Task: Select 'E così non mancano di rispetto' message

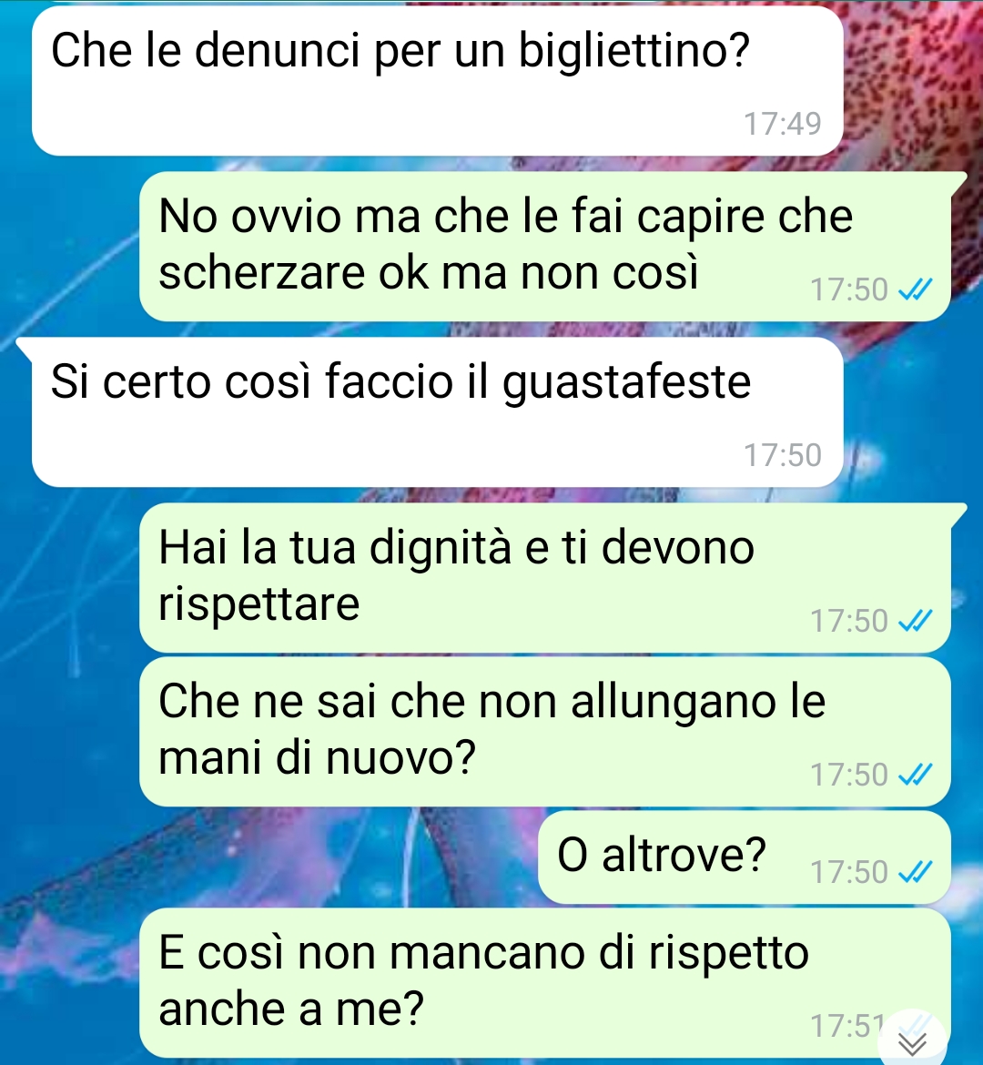Action: point(545,983)
